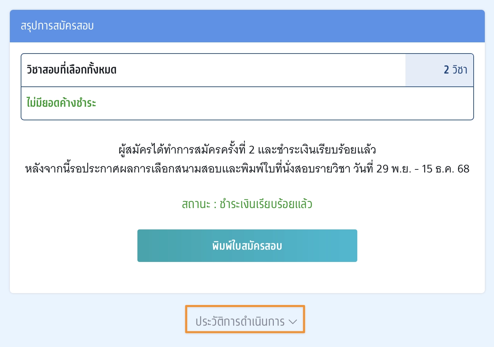This screenshot has width=494, height=347.
Task: Select the วิชาสอบที่เลือกทั้งหมด row label
Action: pyautogui.click(x=72, y=70)
